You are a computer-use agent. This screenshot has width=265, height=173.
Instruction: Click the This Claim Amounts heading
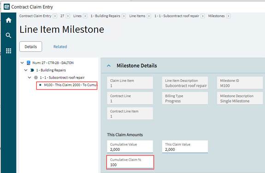(x=125, y=135)
